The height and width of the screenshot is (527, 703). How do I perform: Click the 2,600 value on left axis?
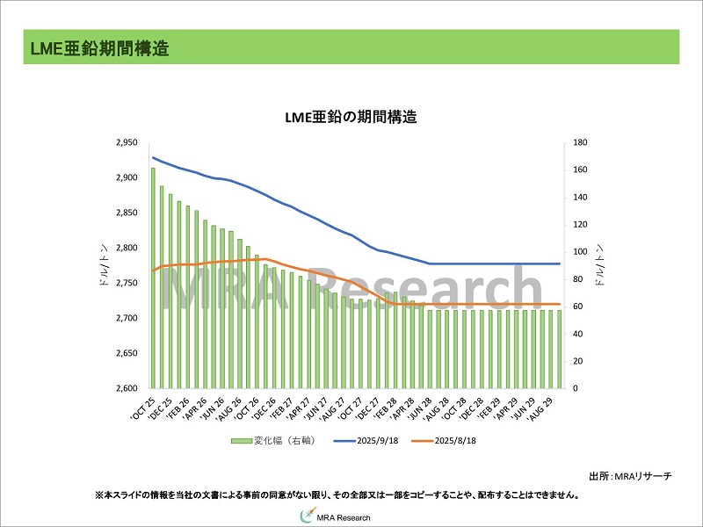(x=126, y=388)
